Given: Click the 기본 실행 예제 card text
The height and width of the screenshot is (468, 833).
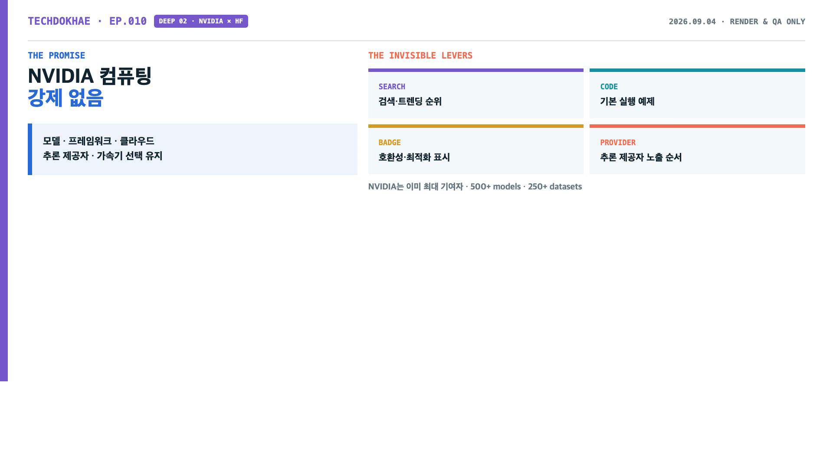Looking at the screenshot, I should (x=627, y=101).
